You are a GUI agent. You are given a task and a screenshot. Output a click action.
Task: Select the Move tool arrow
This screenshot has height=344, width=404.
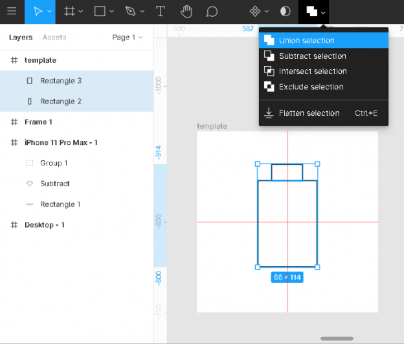(37, 12)
